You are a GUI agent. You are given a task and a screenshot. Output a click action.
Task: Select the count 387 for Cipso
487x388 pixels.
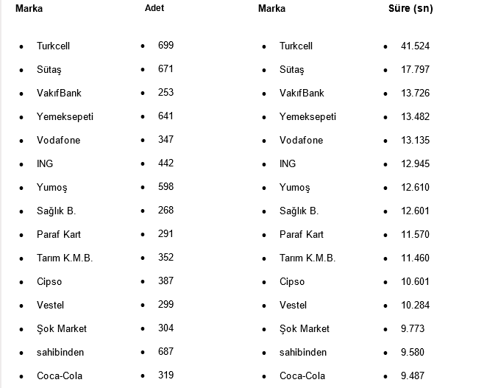(x=166, y=281)
